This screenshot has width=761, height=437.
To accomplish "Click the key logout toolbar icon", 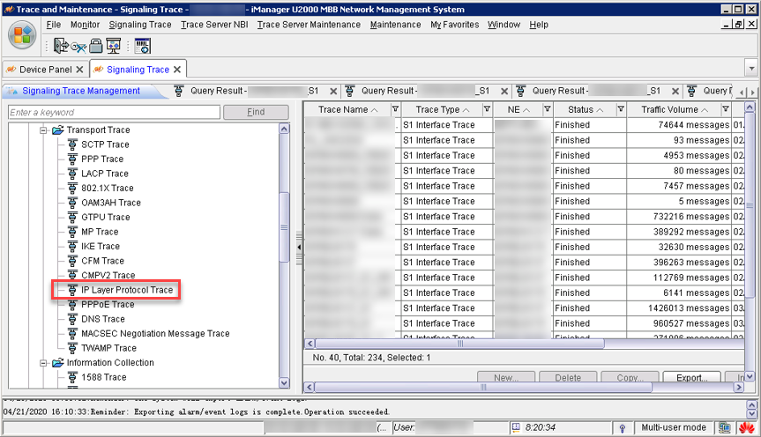I will coord(78,46).
